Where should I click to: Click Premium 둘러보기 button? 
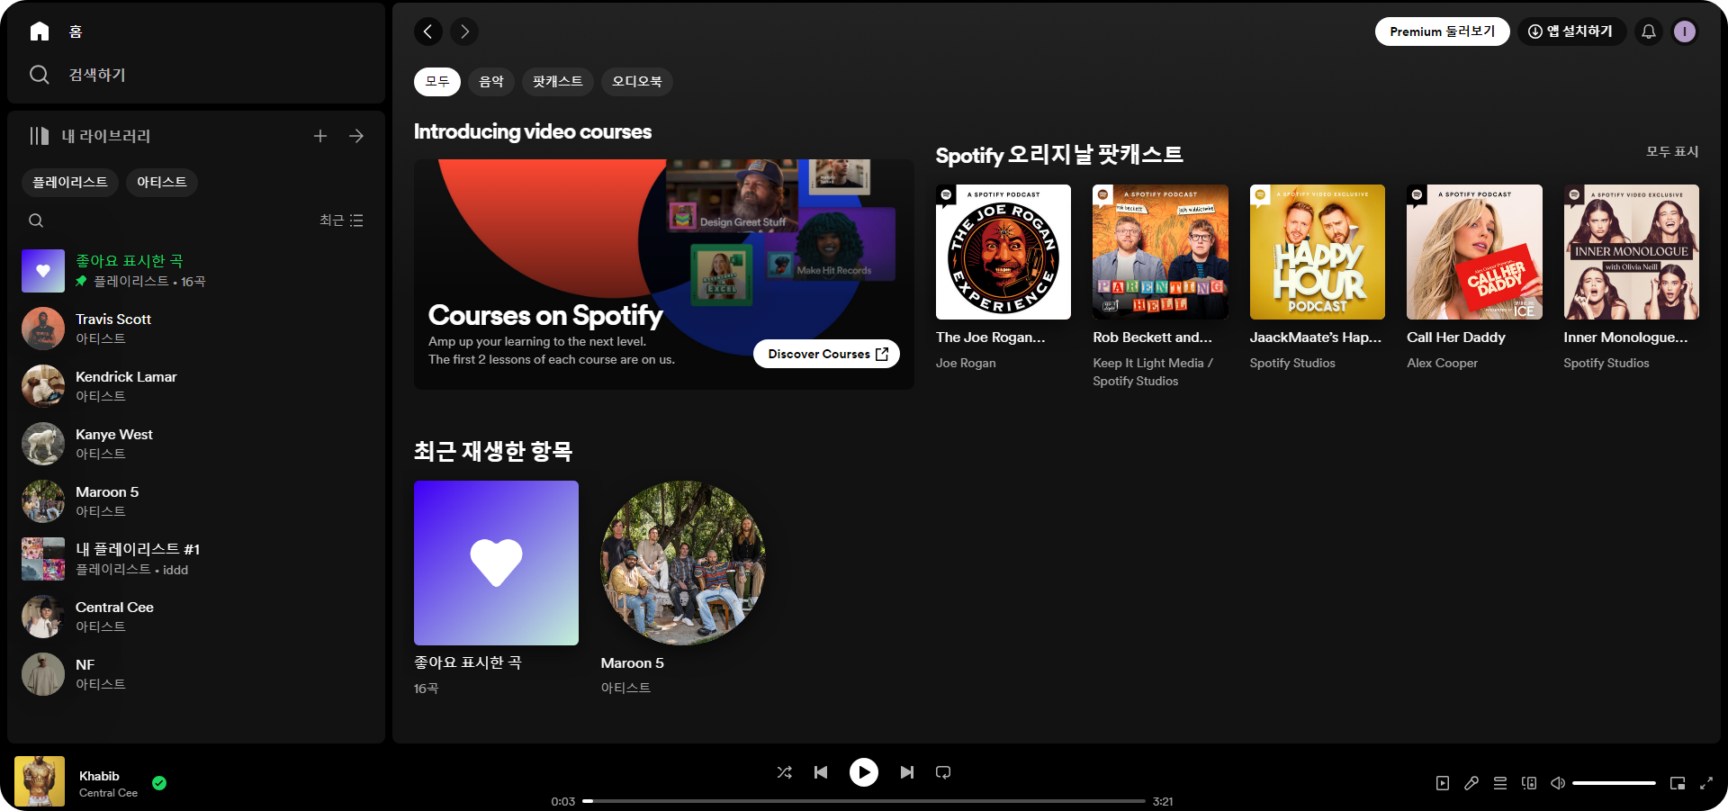1442,32
